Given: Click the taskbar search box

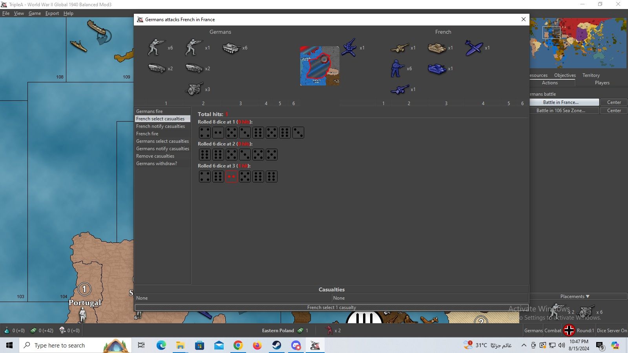Looking at the screenshot, I should [x=75, y=345].
